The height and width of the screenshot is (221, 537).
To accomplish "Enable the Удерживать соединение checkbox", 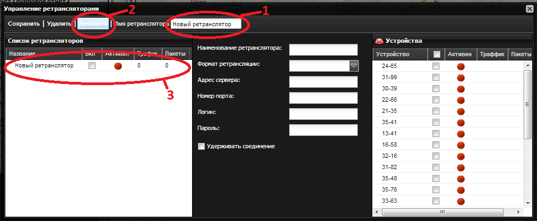I will 202,146.
